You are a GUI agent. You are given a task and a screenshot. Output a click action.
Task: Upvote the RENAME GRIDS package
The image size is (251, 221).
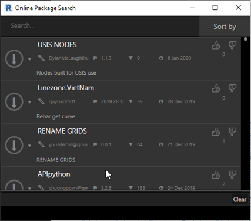[216, 132]
